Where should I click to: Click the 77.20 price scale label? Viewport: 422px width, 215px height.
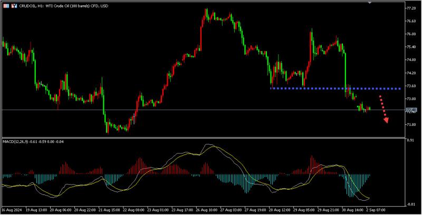(411, 8)
